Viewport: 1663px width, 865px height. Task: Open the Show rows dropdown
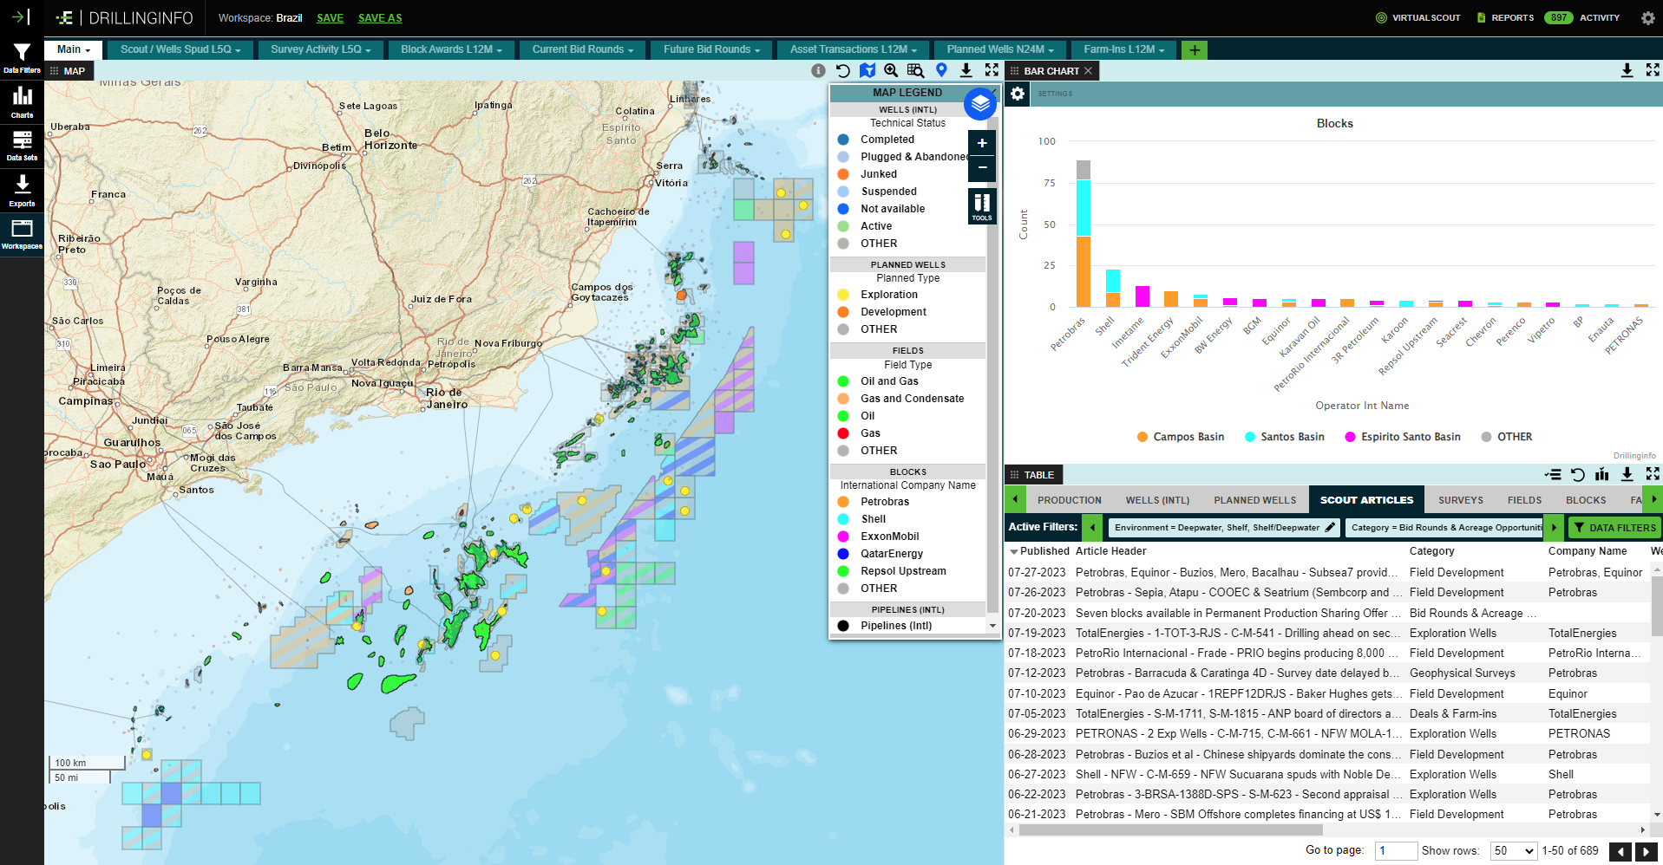(x=1513, y=850)
